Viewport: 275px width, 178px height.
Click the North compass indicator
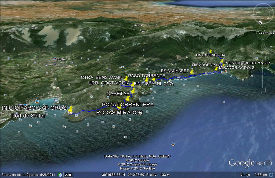point(260,23)
